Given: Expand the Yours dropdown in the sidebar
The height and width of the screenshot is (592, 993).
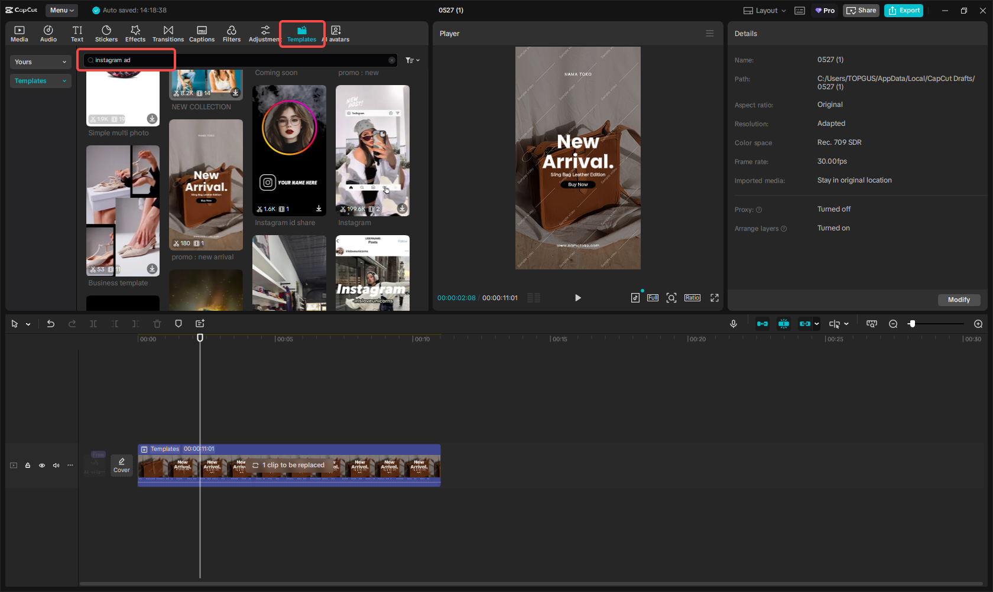Looking at the screenshot, I should pyautogui.click(x=40, y=61).
